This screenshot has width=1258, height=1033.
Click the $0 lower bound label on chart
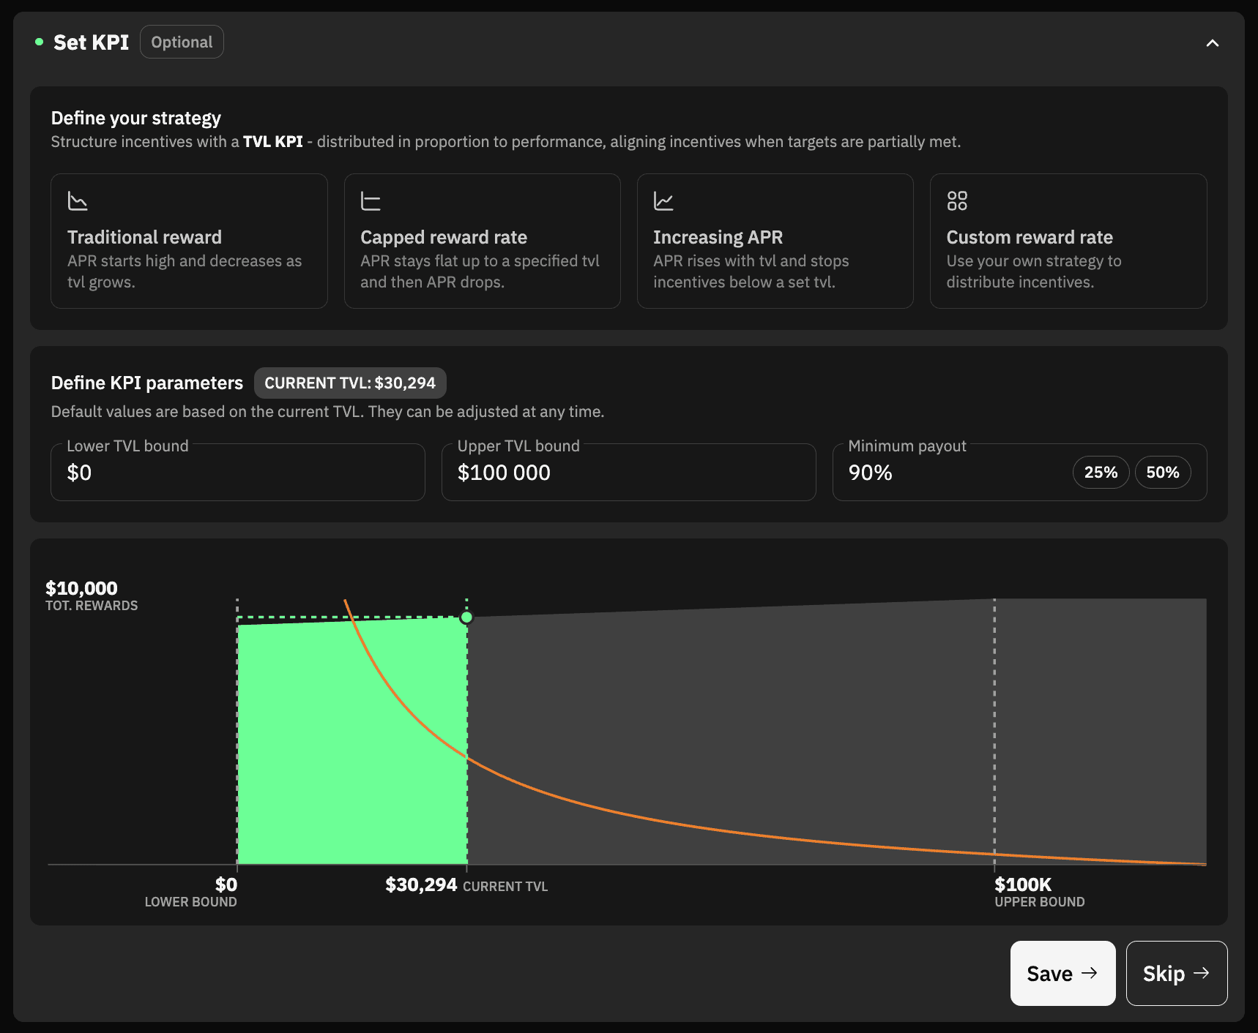[226, 884]
